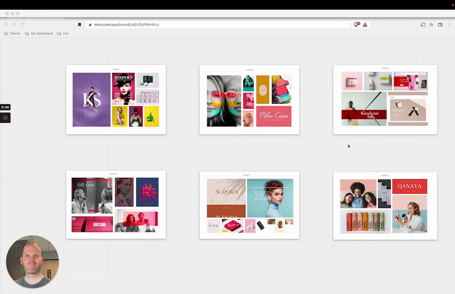Select the three smiling friends photo
Image resolution: width=455 pixels, height=294 pixels.
[x=358, y=194]
